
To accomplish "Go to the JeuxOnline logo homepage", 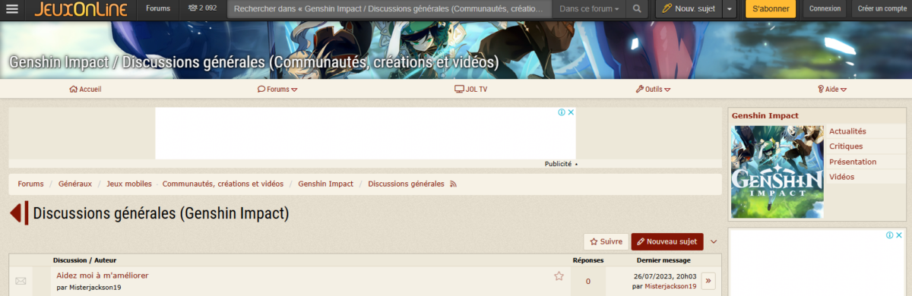I will [x=80, y=9].
